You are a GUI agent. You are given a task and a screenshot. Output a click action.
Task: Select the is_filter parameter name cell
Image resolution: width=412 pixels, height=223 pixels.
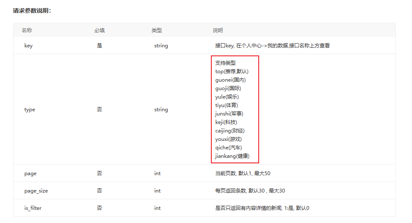tap(33, 208)
